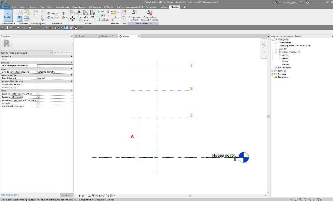Click the red Delete icon in Modifier panel

[107, 20]
